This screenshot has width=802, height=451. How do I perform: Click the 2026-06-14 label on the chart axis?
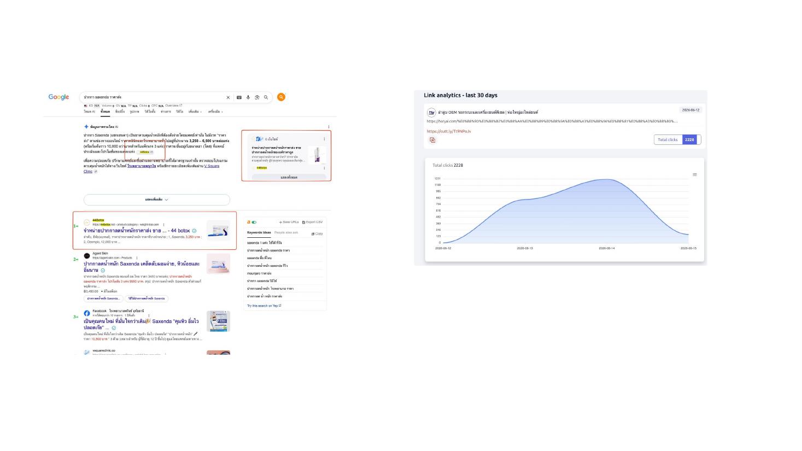[x=607, y=248]
